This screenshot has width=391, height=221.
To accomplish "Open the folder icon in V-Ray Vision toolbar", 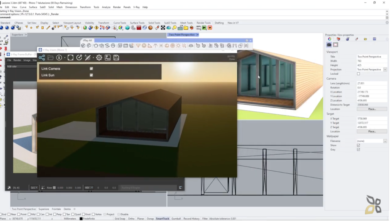I will click(50, 58).
